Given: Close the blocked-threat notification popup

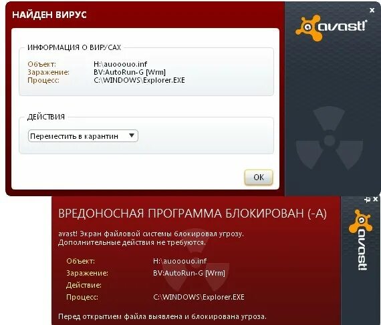Looking at the screenshot, I should click(x=376, y=199).
